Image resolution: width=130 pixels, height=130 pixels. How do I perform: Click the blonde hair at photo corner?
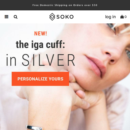[123, 28]
